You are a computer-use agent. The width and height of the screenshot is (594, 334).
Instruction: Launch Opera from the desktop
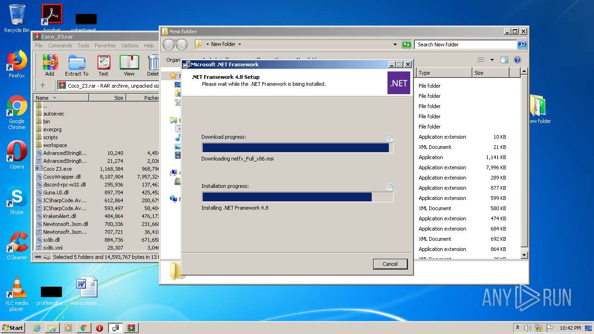(x=17, y=154)
